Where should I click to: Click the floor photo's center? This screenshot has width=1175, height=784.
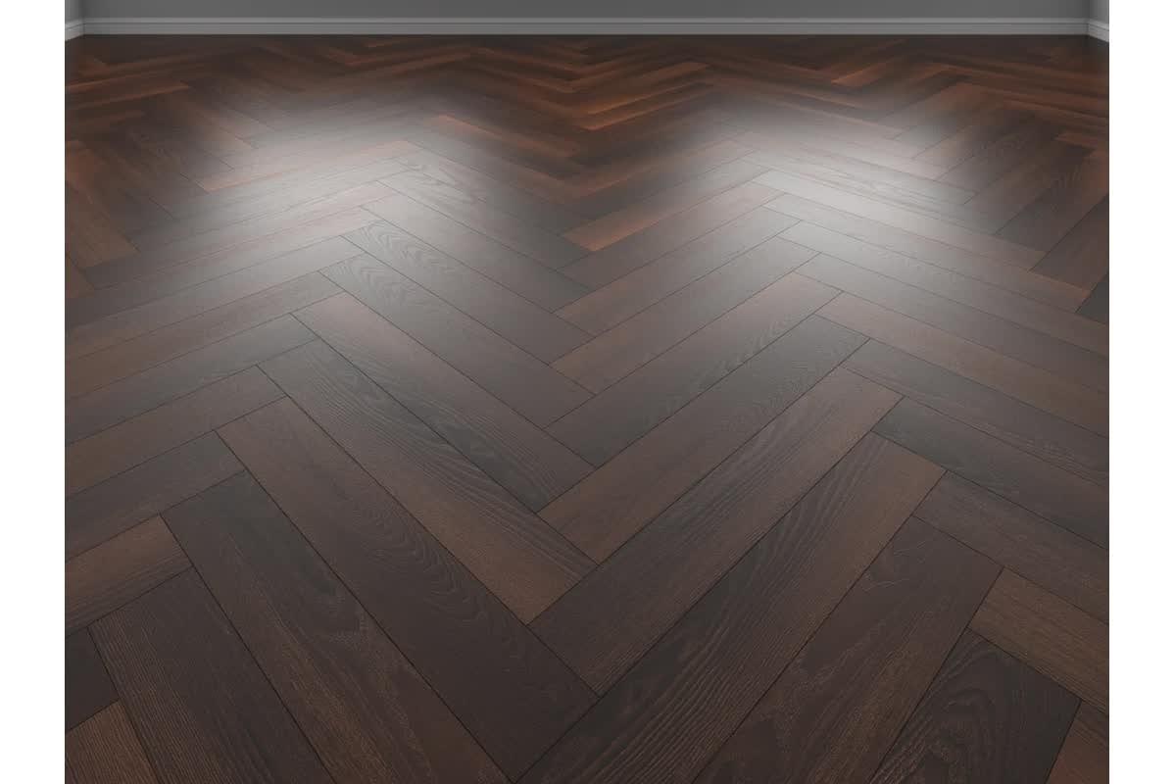tap(587, 392)
